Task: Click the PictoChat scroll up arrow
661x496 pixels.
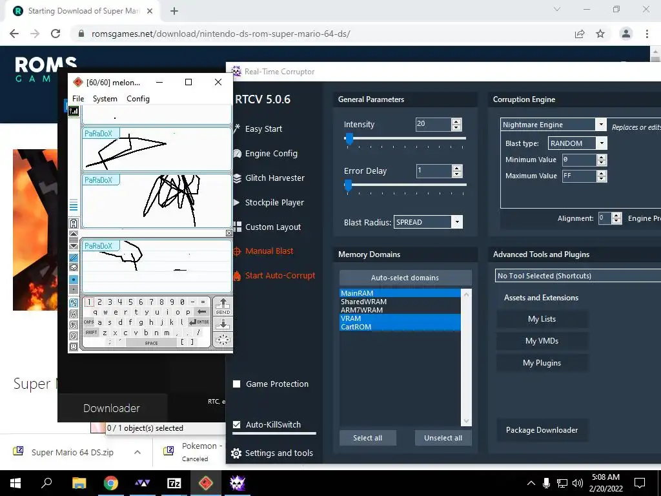Action: [74, 234]
